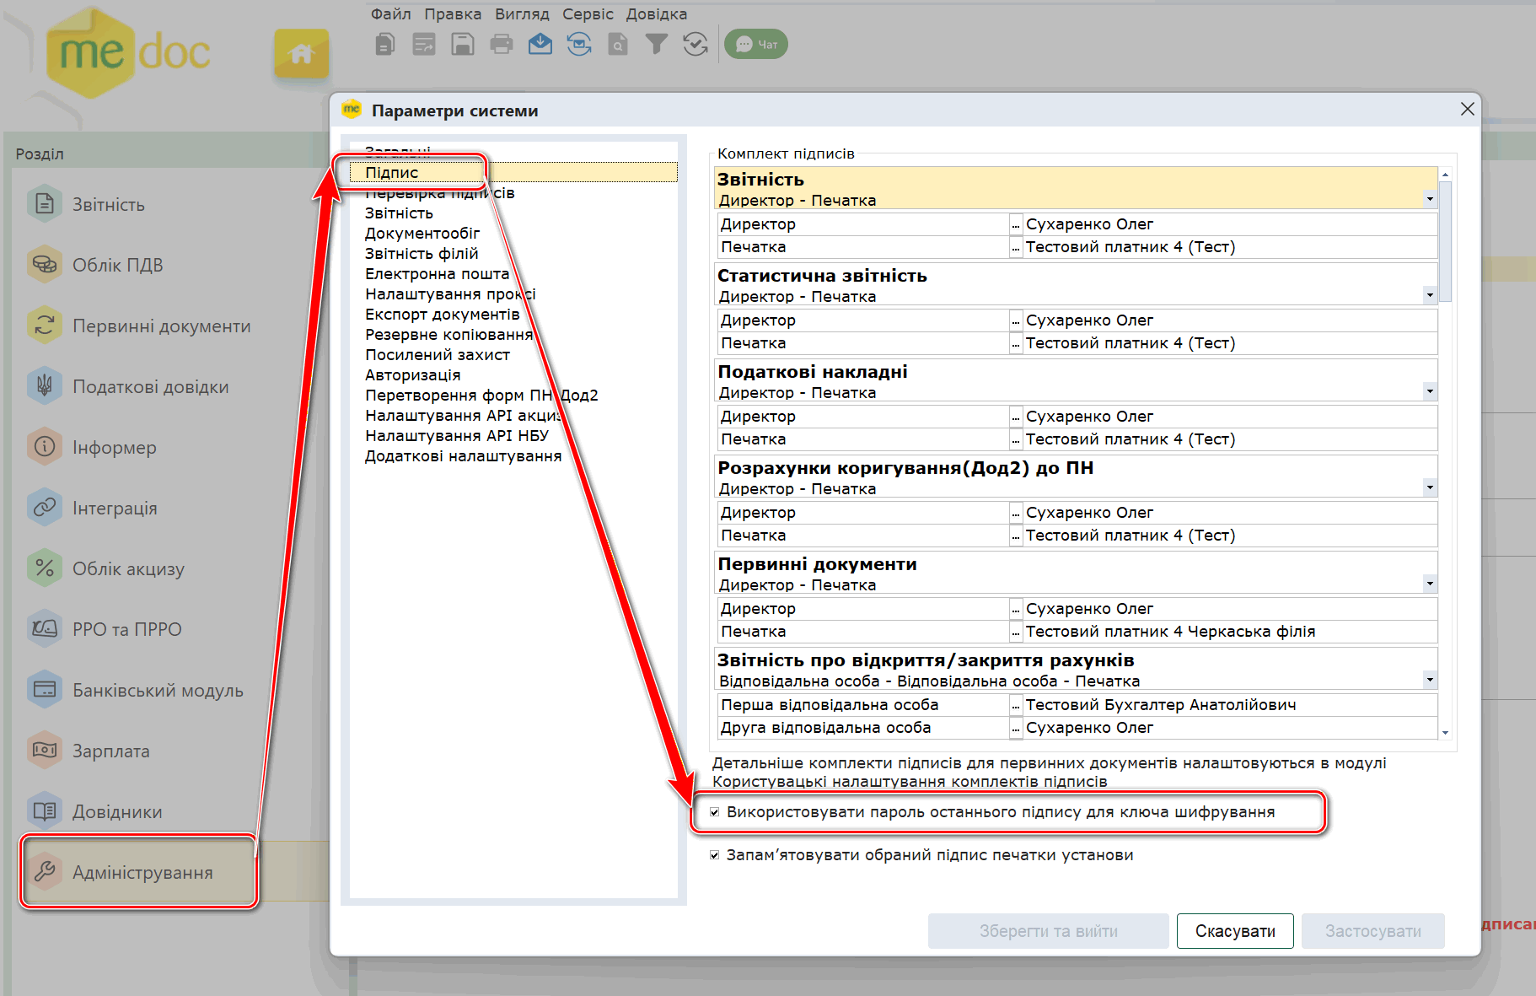Click the yellow Home icon button

pyautogui.click(x=301, y=53)
